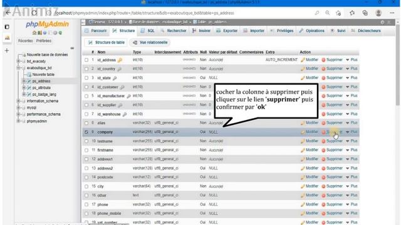The height and width of the screenshot is (225, 401).
Task: Click pencil icon for city row
Action: click(x=303, y=186)
